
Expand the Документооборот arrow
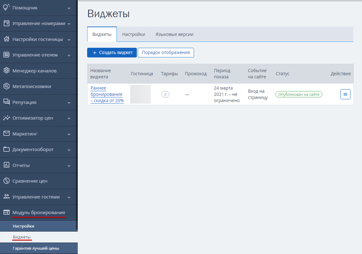(x=69, y=150)
